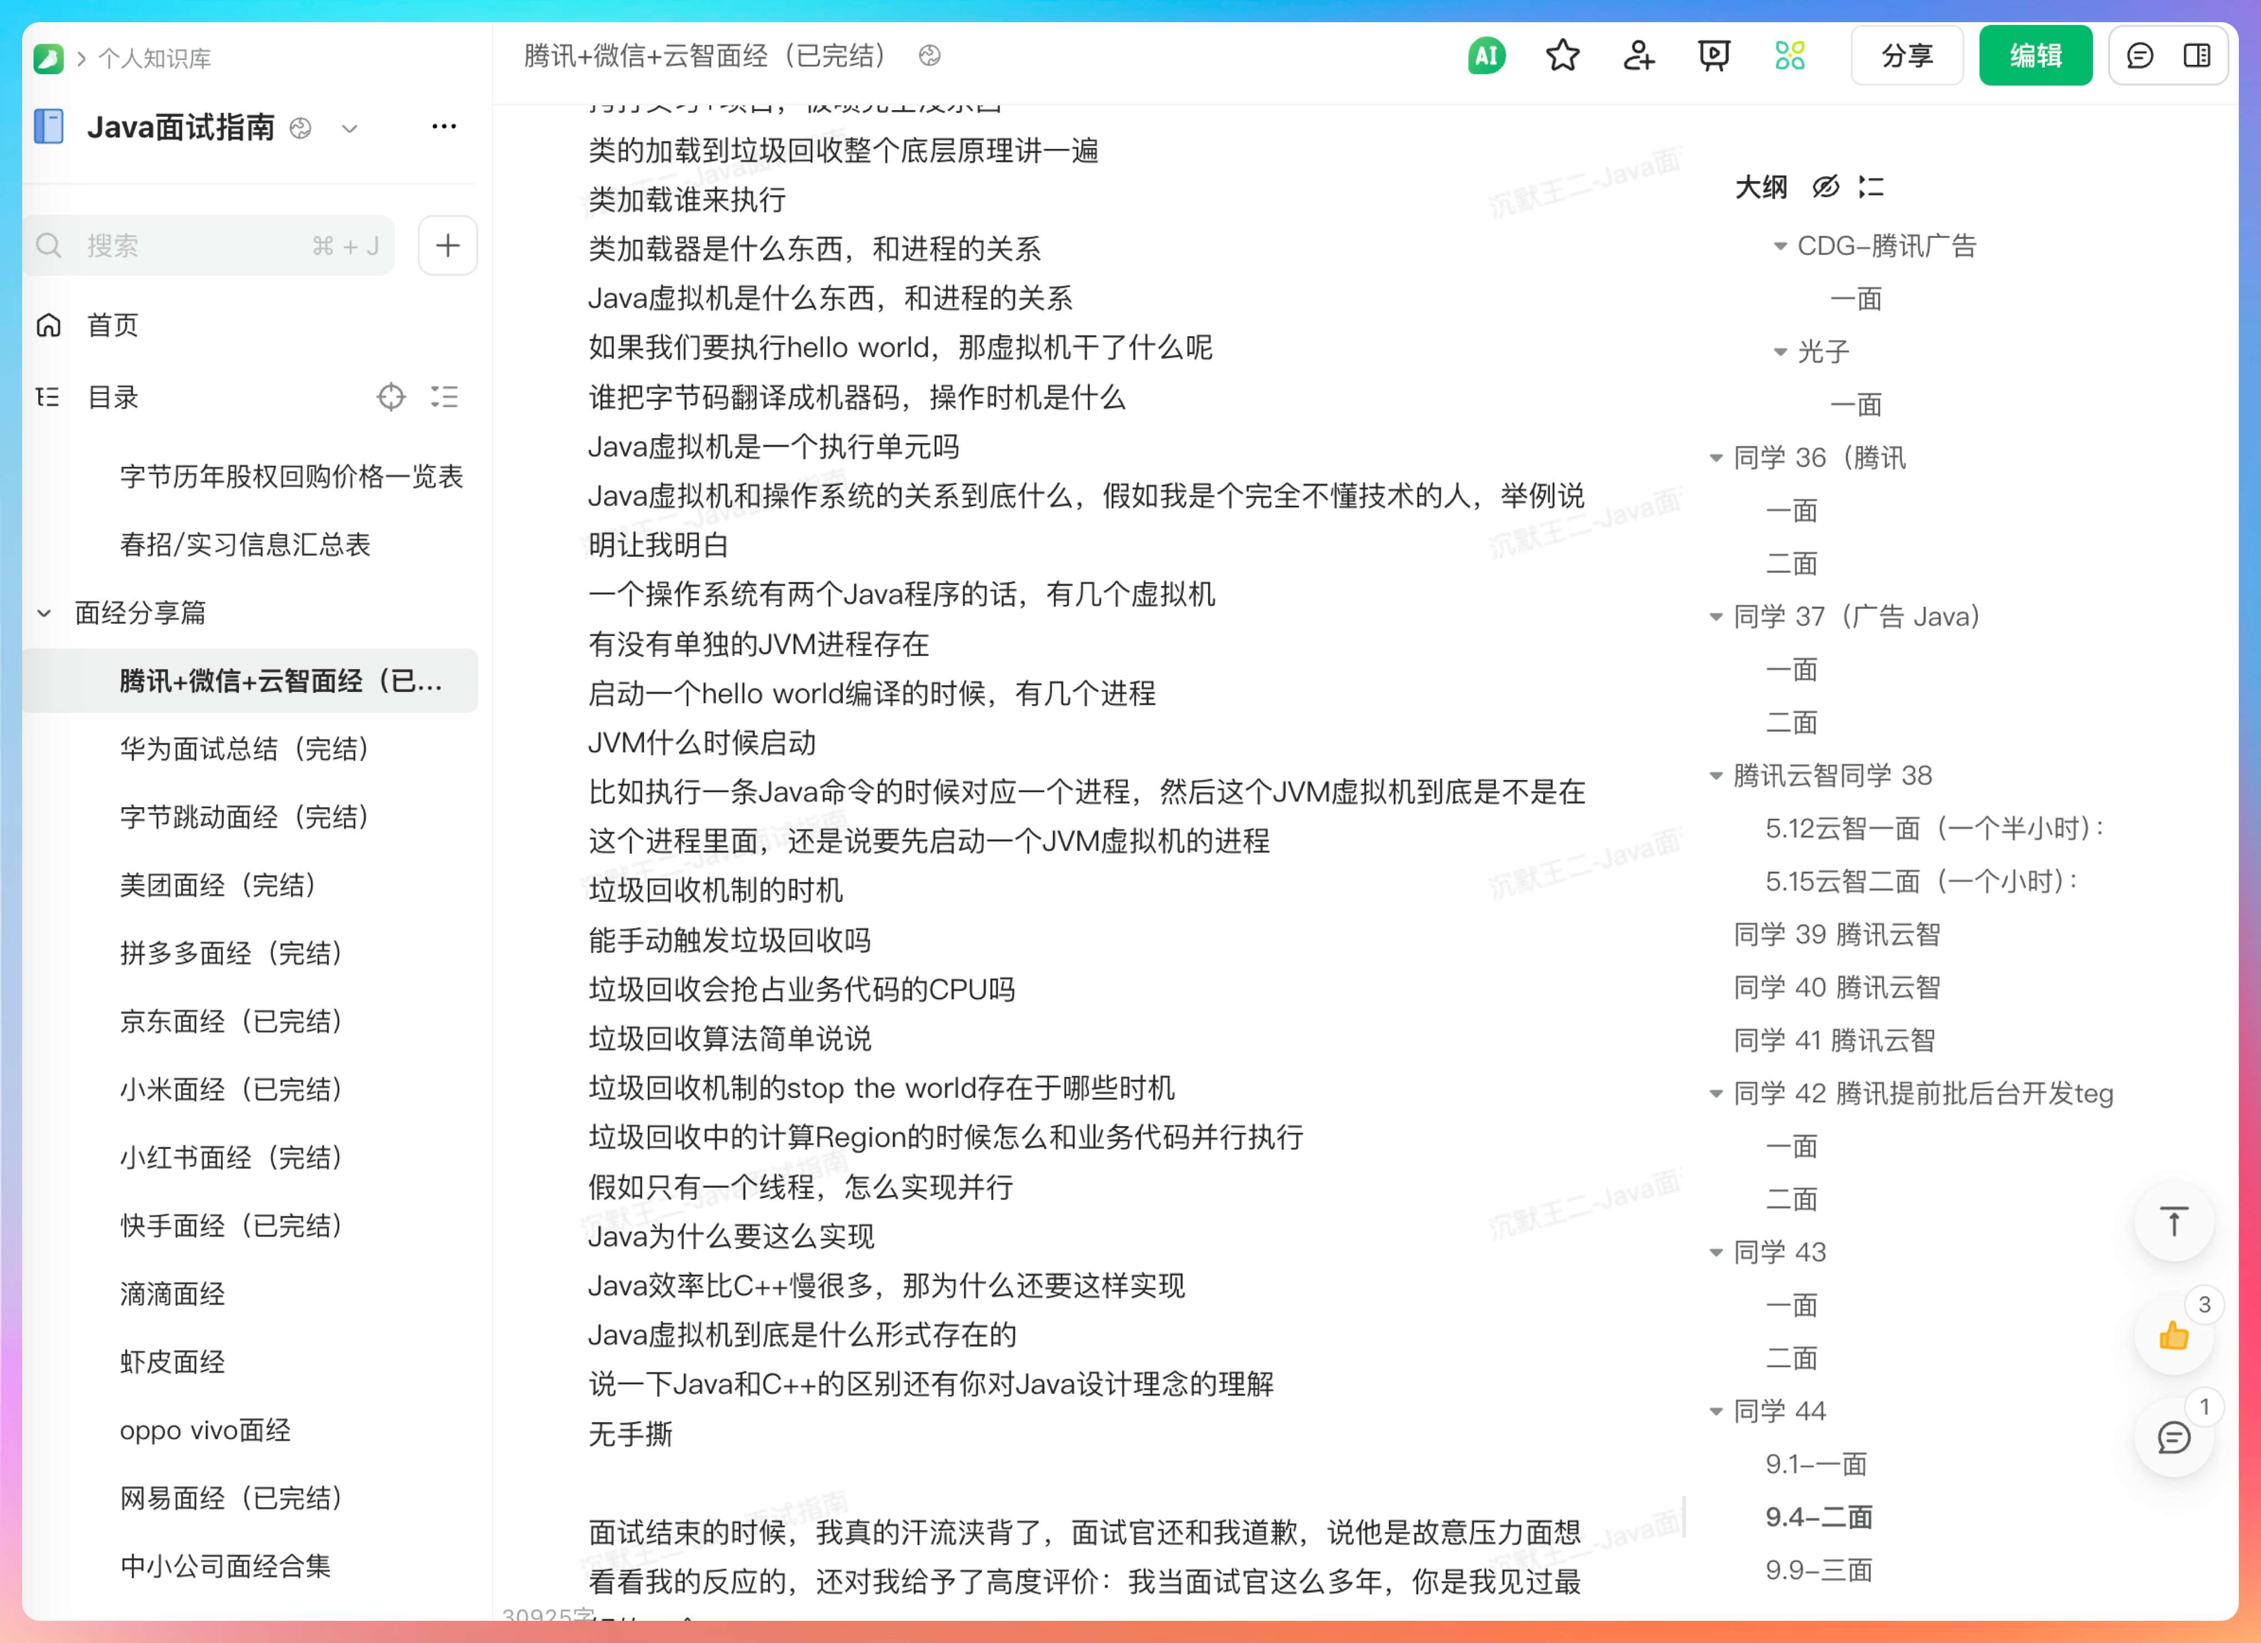Click the green 编辑 button

(2035, 56)
